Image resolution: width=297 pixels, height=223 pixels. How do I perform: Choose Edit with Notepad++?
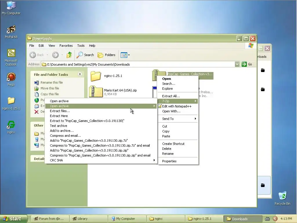178,106
